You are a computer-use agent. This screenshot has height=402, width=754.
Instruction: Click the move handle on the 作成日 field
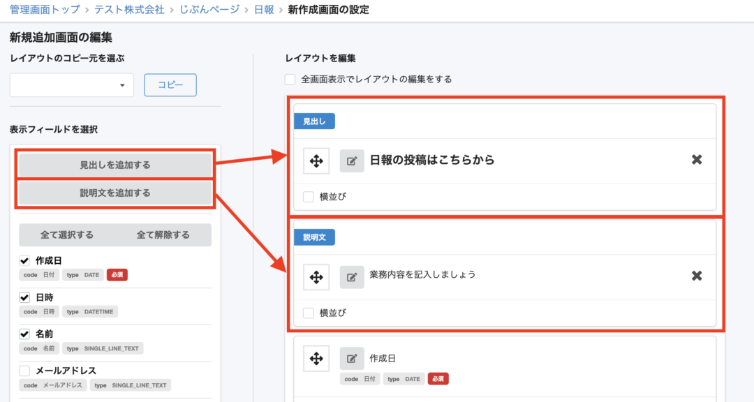(316, 358)
